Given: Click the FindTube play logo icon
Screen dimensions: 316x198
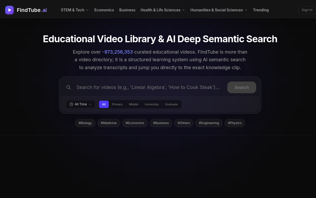Looking at the screenshot, I should 9,10.
